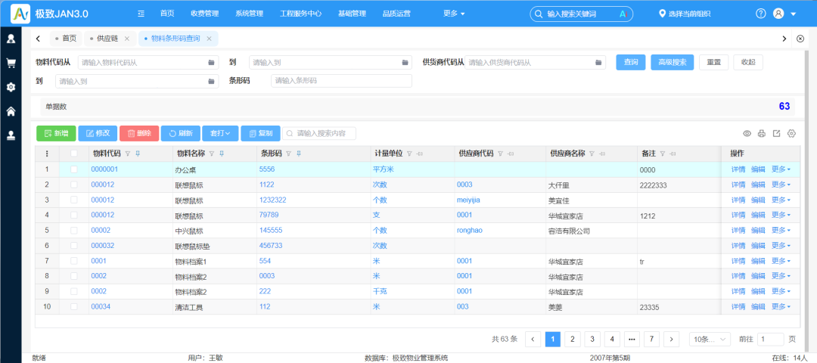
Task: Open the shopping cart sidebar icon
Action: point(11,63)
